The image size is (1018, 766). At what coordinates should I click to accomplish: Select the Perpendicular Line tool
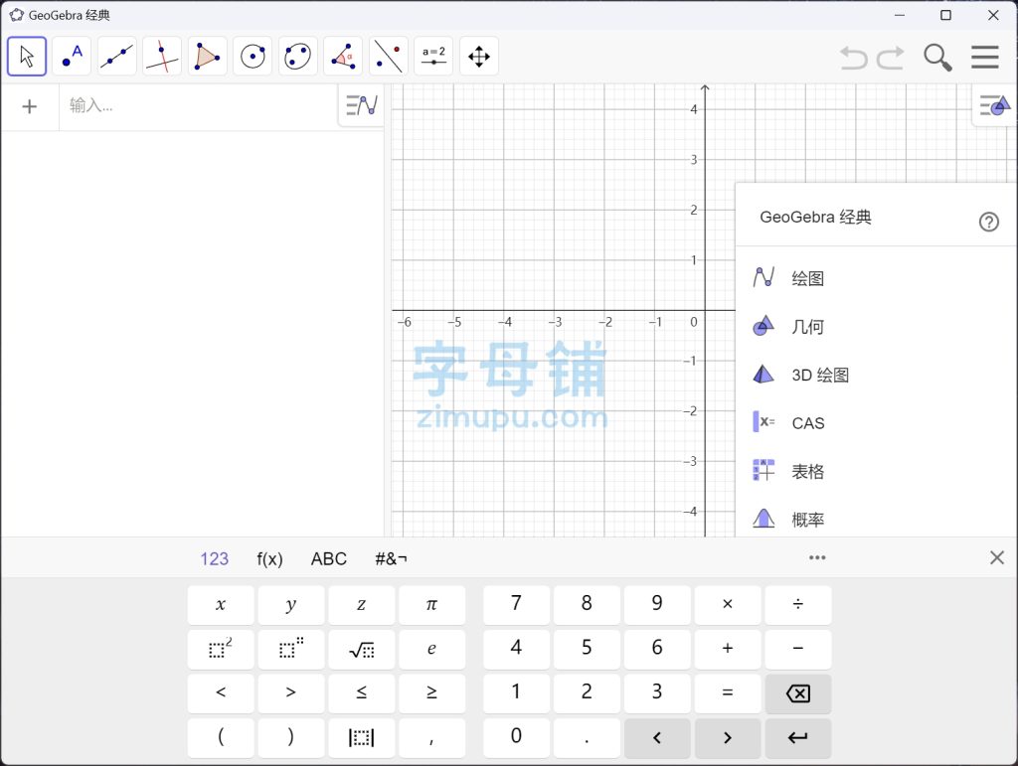point(162,57)
